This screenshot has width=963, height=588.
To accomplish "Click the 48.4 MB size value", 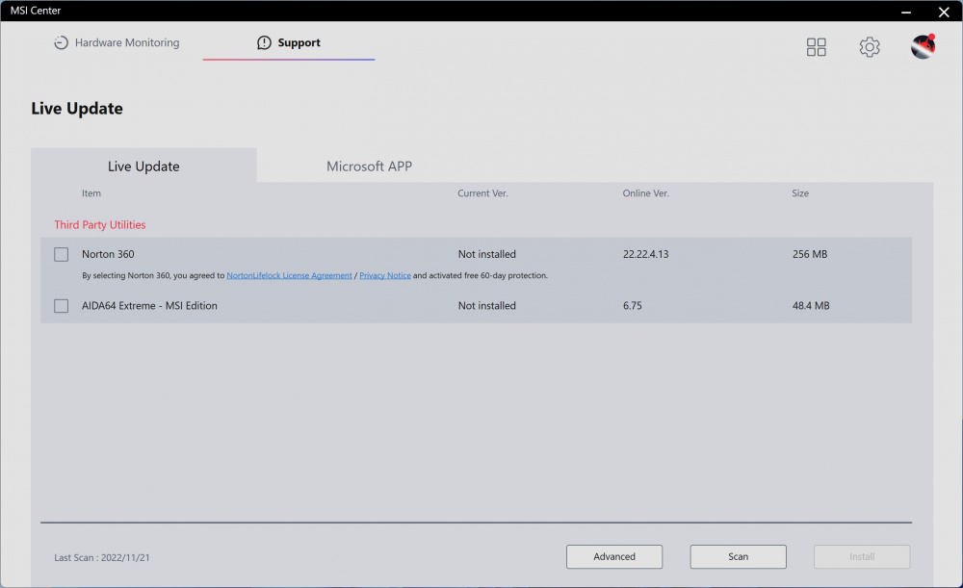I will tap(811, 306).
